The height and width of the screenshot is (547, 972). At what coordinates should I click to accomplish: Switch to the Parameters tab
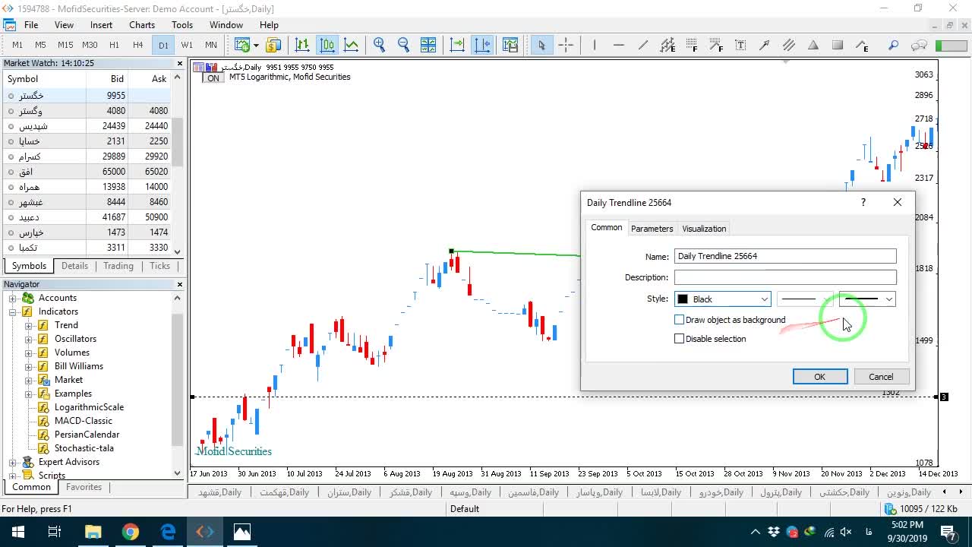[652, 229]
